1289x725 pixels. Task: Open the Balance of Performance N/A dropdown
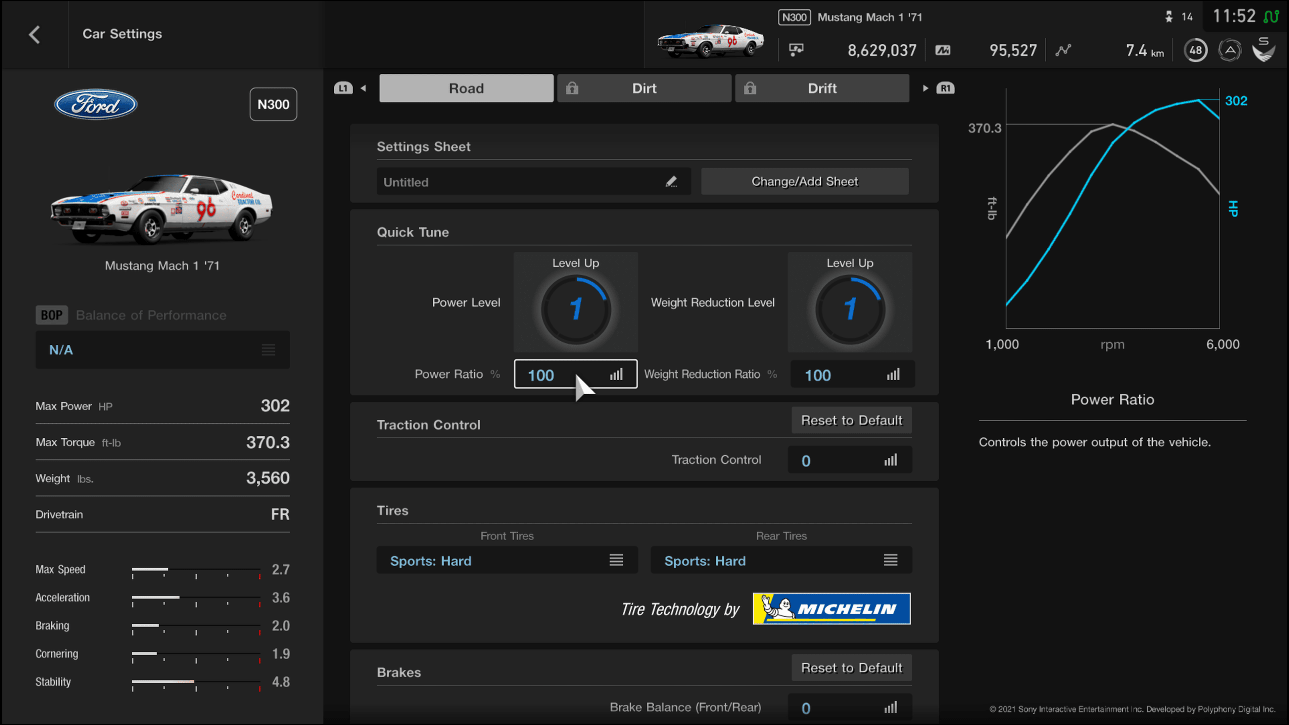[x=162, y=350]
